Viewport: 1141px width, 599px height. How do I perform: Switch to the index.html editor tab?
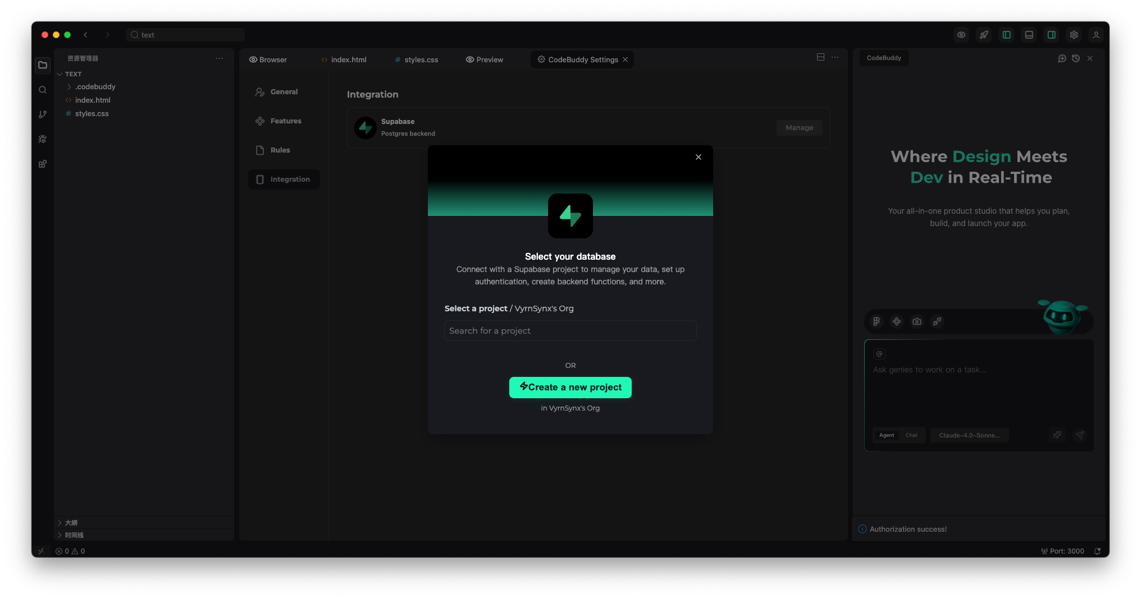click(344, 59)
